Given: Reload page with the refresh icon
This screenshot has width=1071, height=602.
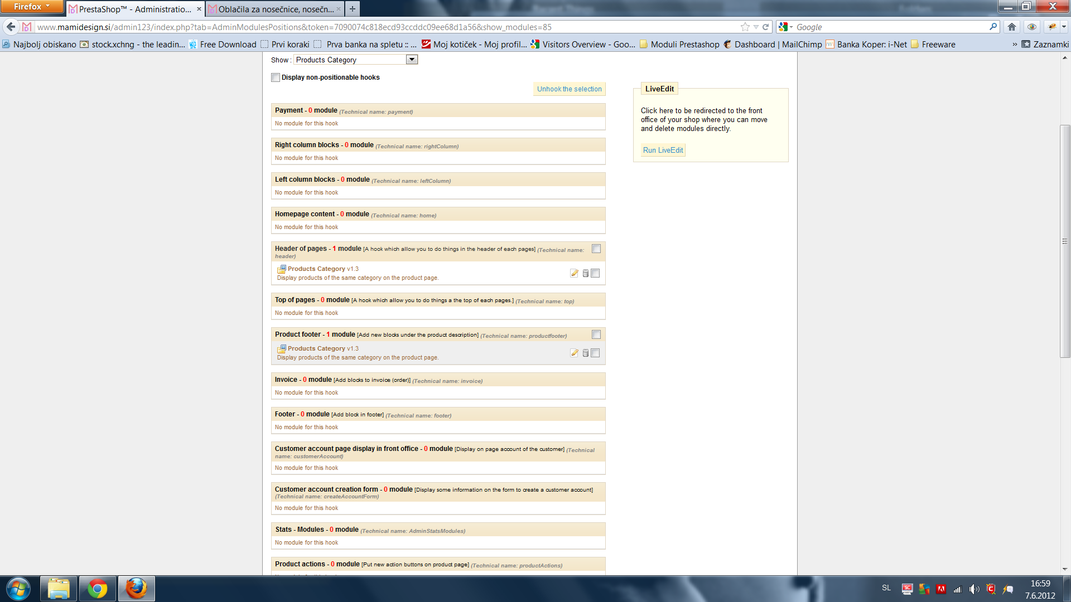Looking at the screenshot, I should point(766,27).
